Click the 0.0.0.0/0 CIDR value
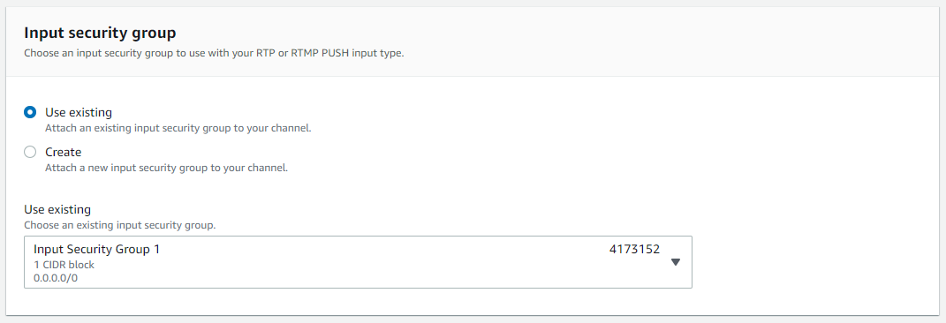946x323 pixels. [x=56, y=278]
